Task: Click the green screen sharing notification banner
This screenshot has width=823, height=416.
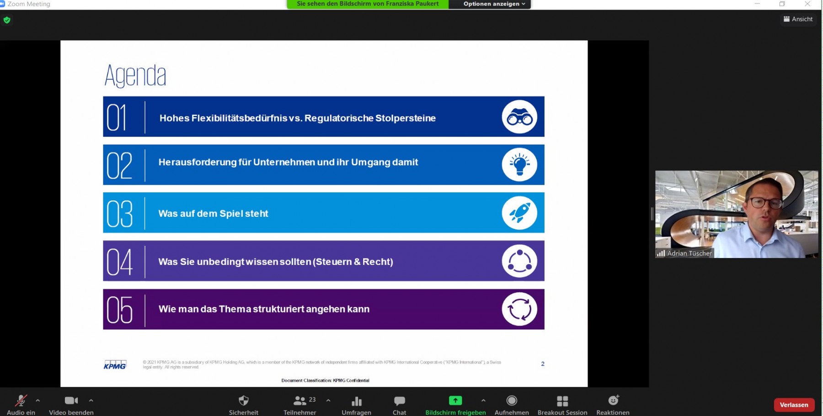Action: (368, 4)
